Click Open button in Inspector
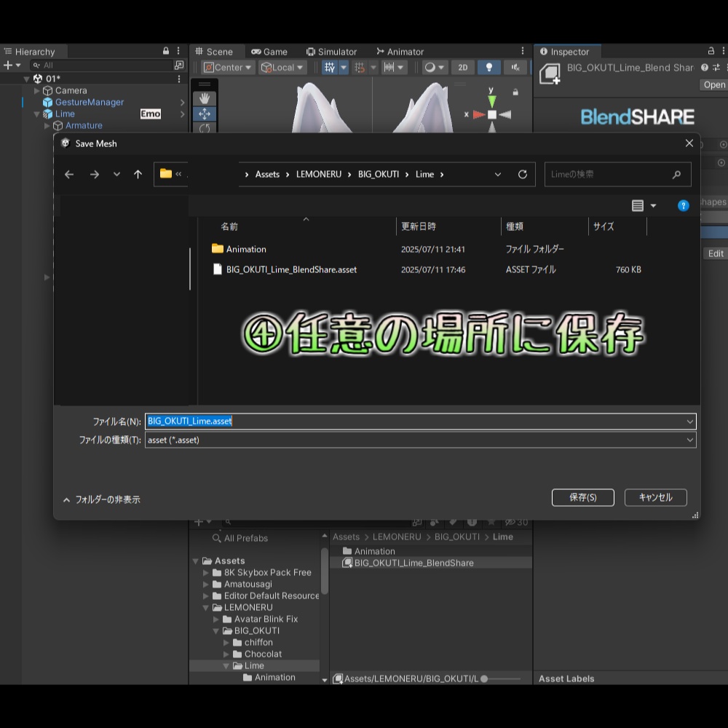The image size is (728, 728). [713, 85]
